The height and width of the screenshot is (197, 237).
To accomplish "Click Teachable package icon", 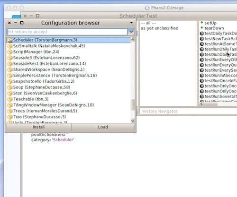I will (x=10, y=99).
